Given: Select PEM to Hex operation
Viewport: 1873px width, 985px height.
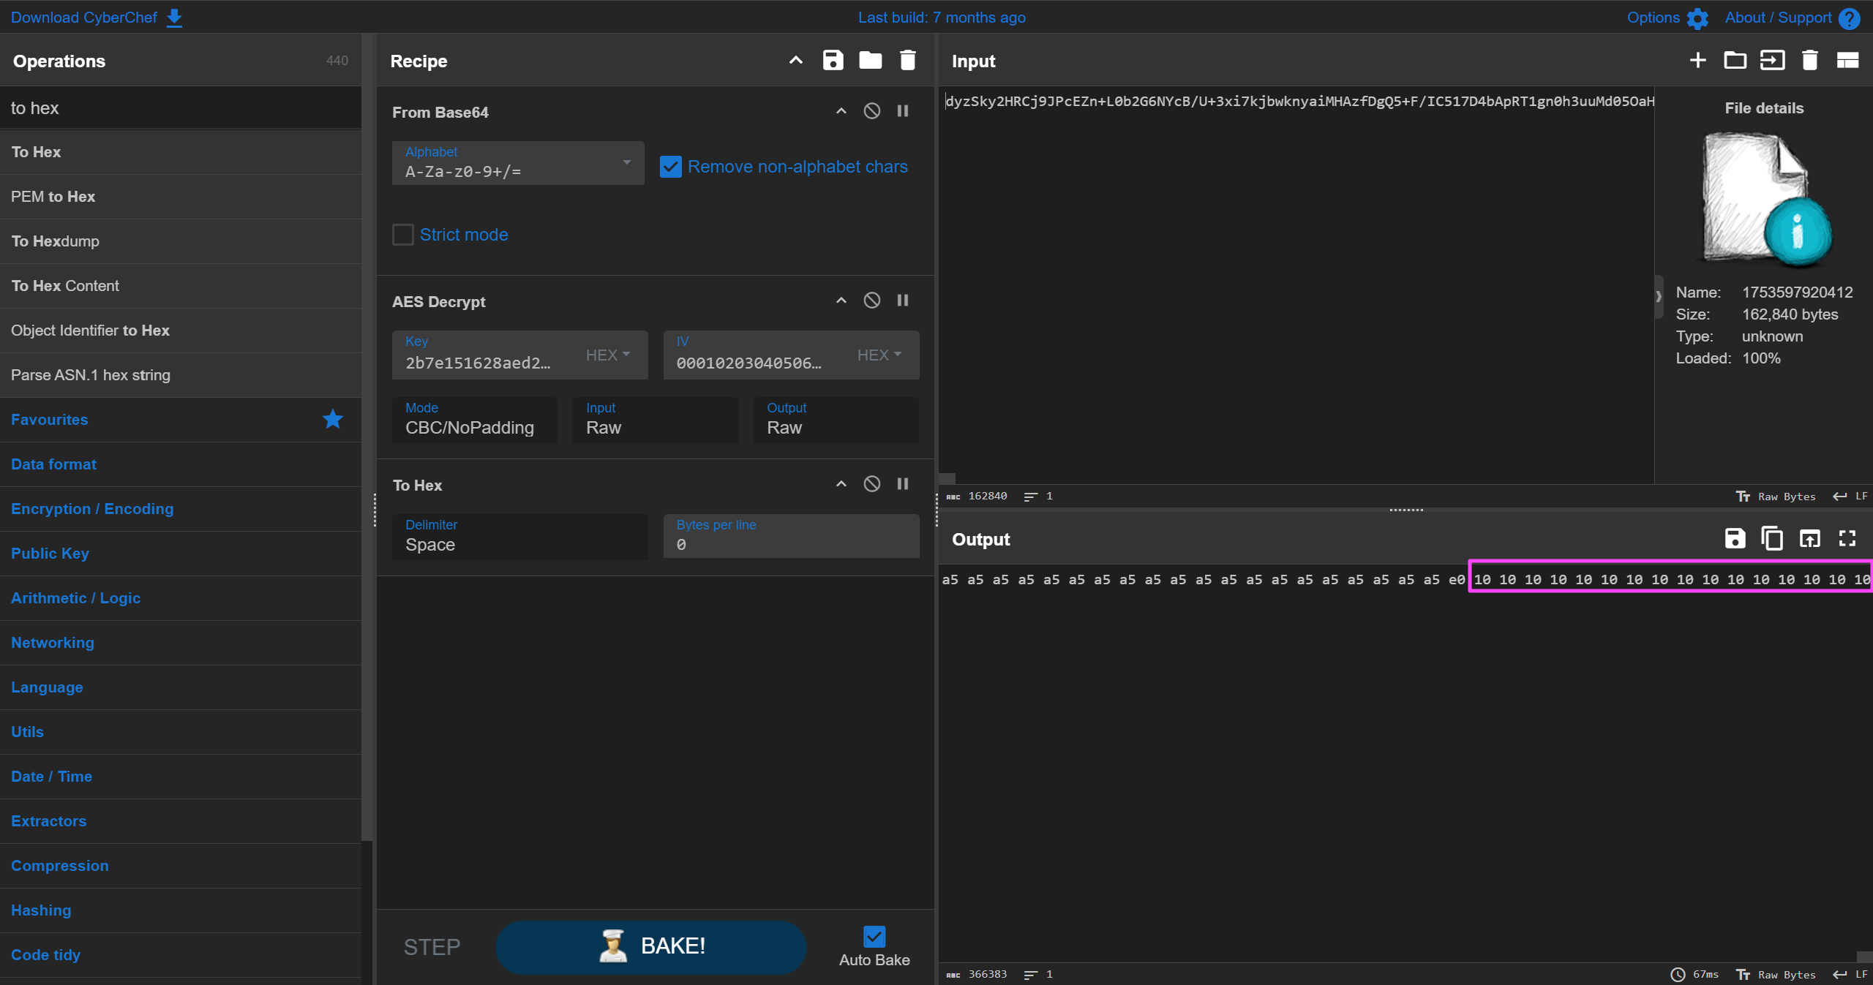Looking at the screenshot, I should [181, 197].
